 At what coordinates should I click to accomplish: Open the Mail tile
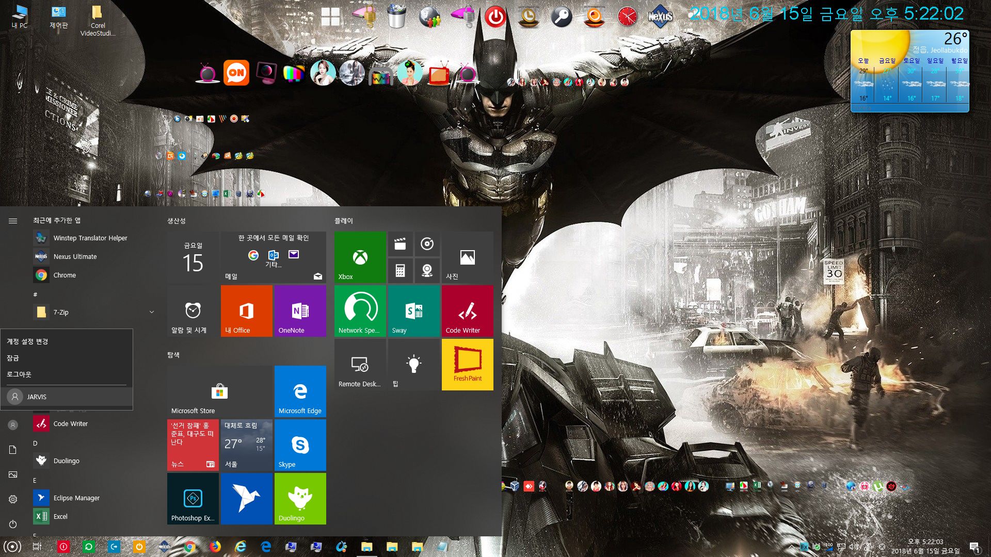[x=273, y=257]
